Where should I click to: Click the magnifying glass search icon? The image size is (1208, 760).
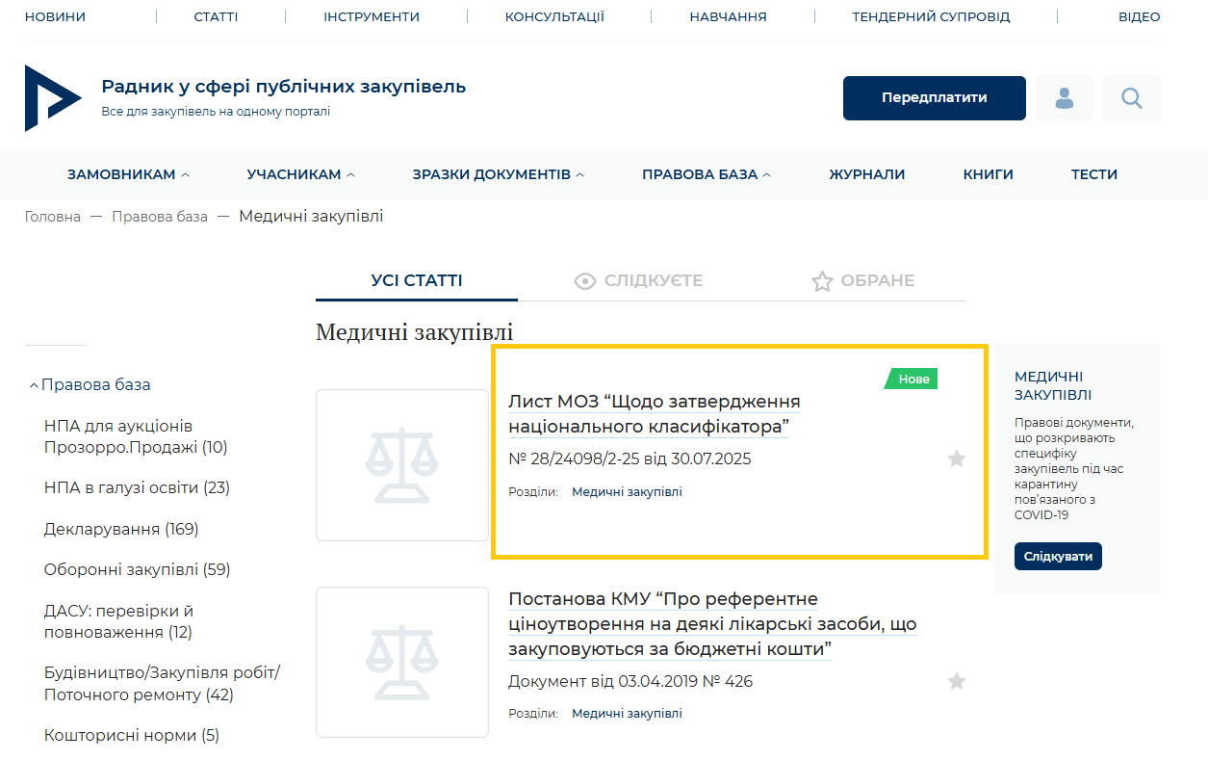(x=1131, y=98)
